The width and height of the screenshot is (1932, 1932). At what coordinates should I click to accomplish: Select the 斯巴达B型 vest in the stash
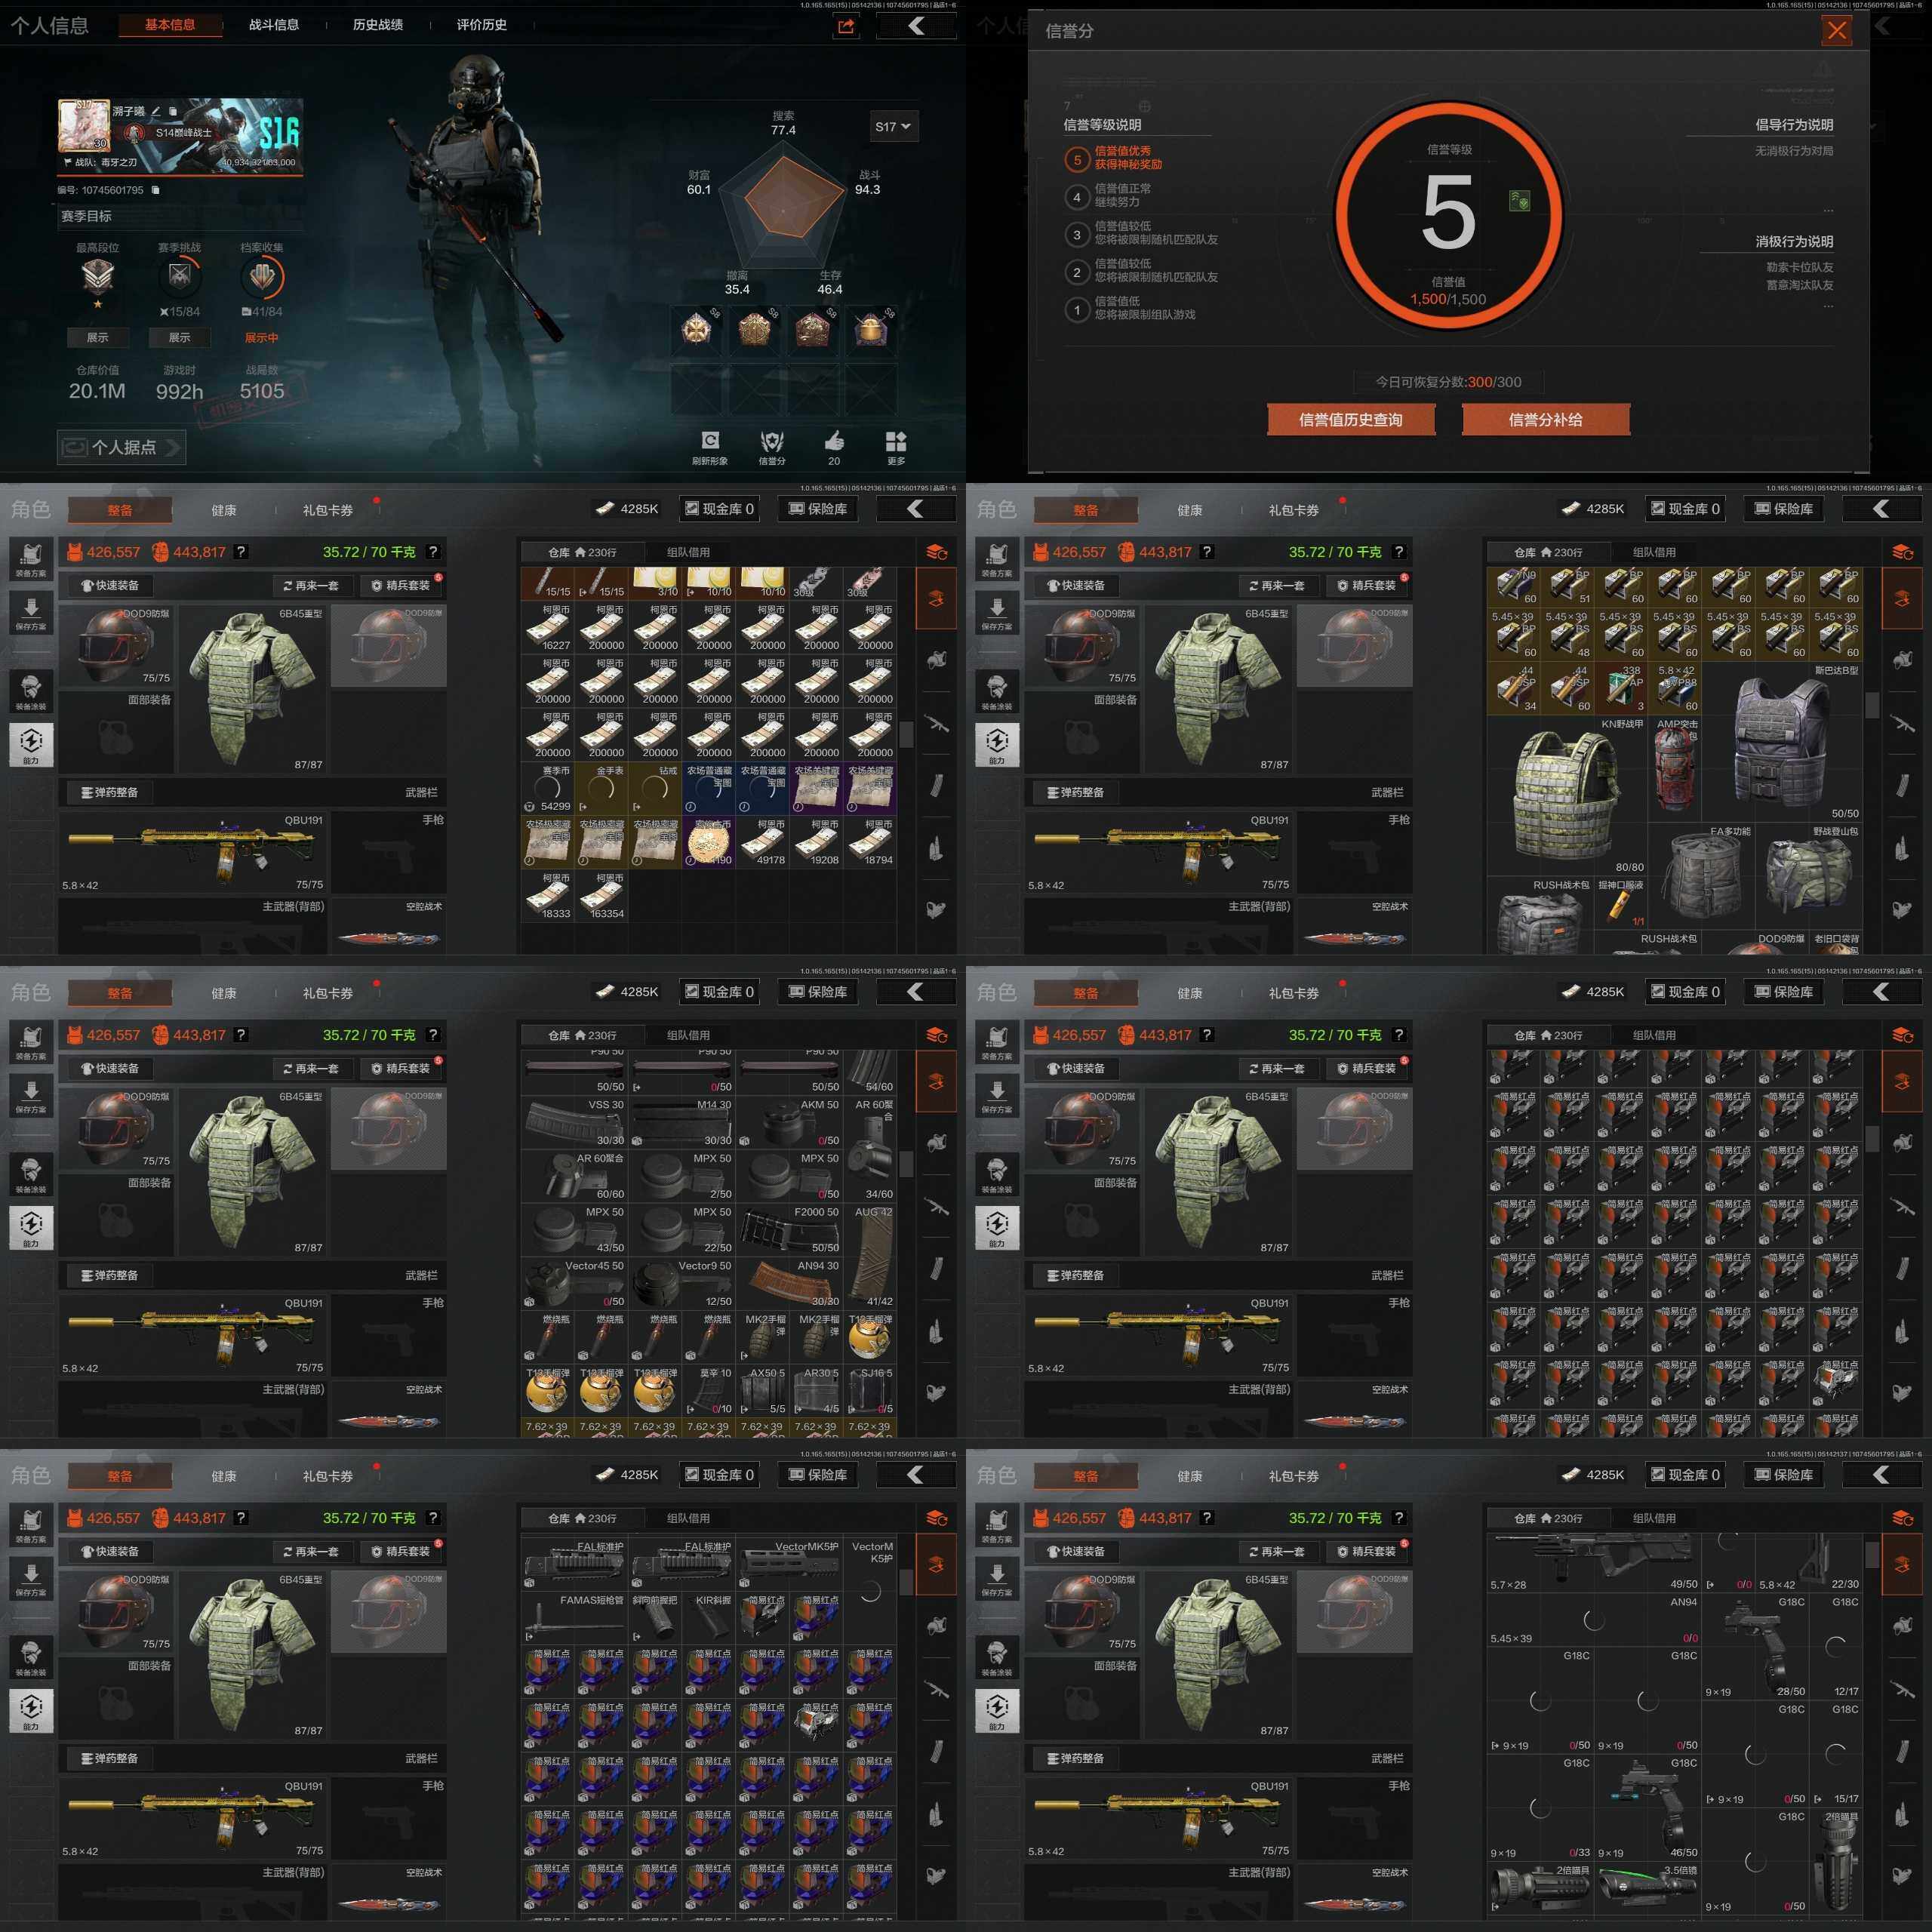pyautogui.click(x=1781, y=741)
